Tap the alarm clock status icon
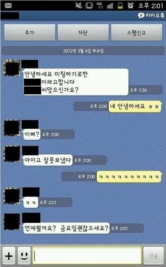 (x=131, y=6)
